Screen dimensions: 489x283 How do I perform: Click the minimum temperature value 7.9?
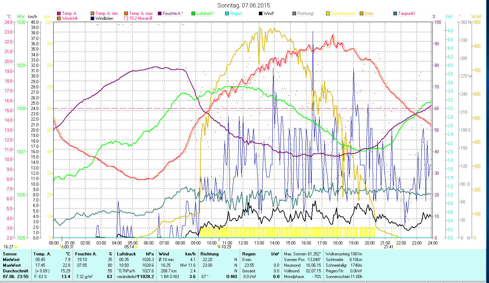pos(68,259)
